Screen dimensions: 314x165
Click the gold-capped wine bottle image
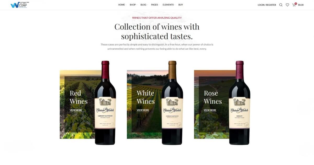coord(172,103)
